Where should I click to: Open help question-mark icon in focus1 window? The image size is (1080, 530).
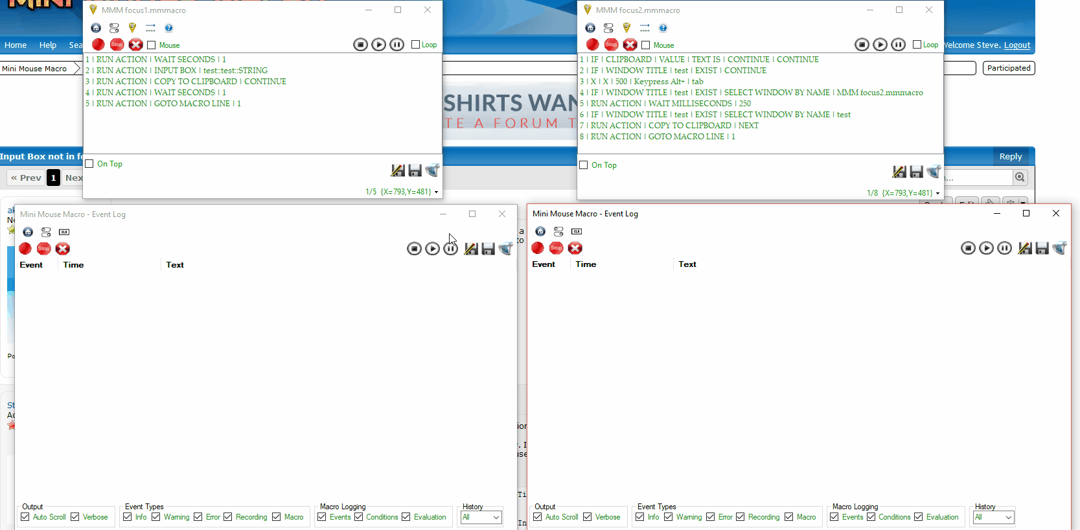168,28
